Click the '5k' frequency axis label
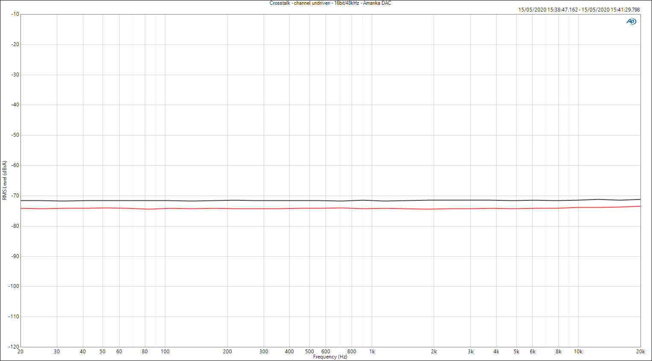The height and width of the screenshot is (361, 652). point(516,352)
